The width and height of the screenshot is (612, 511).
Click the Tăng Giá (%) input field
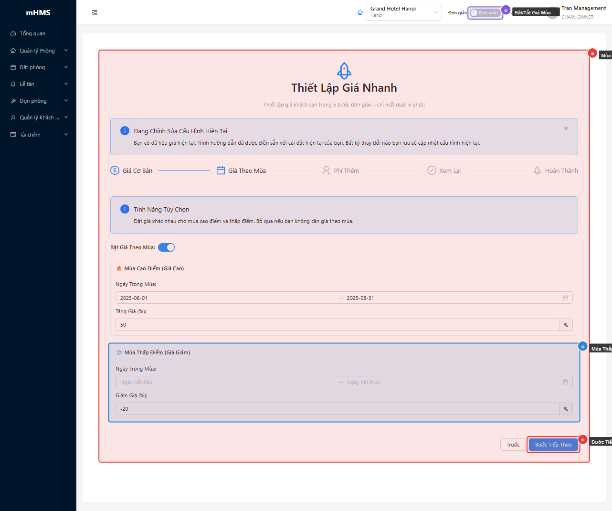pyautogui.click(x=337, y=325)
